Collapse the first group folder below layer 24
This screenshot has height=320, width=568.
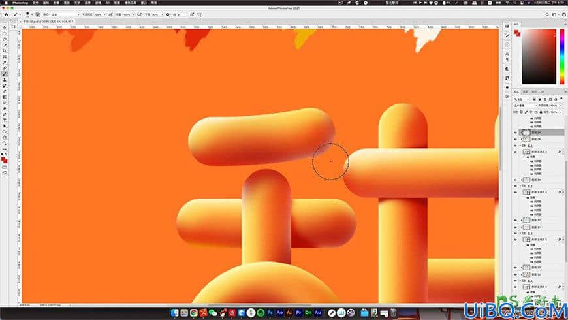click(x=520, y=146)
